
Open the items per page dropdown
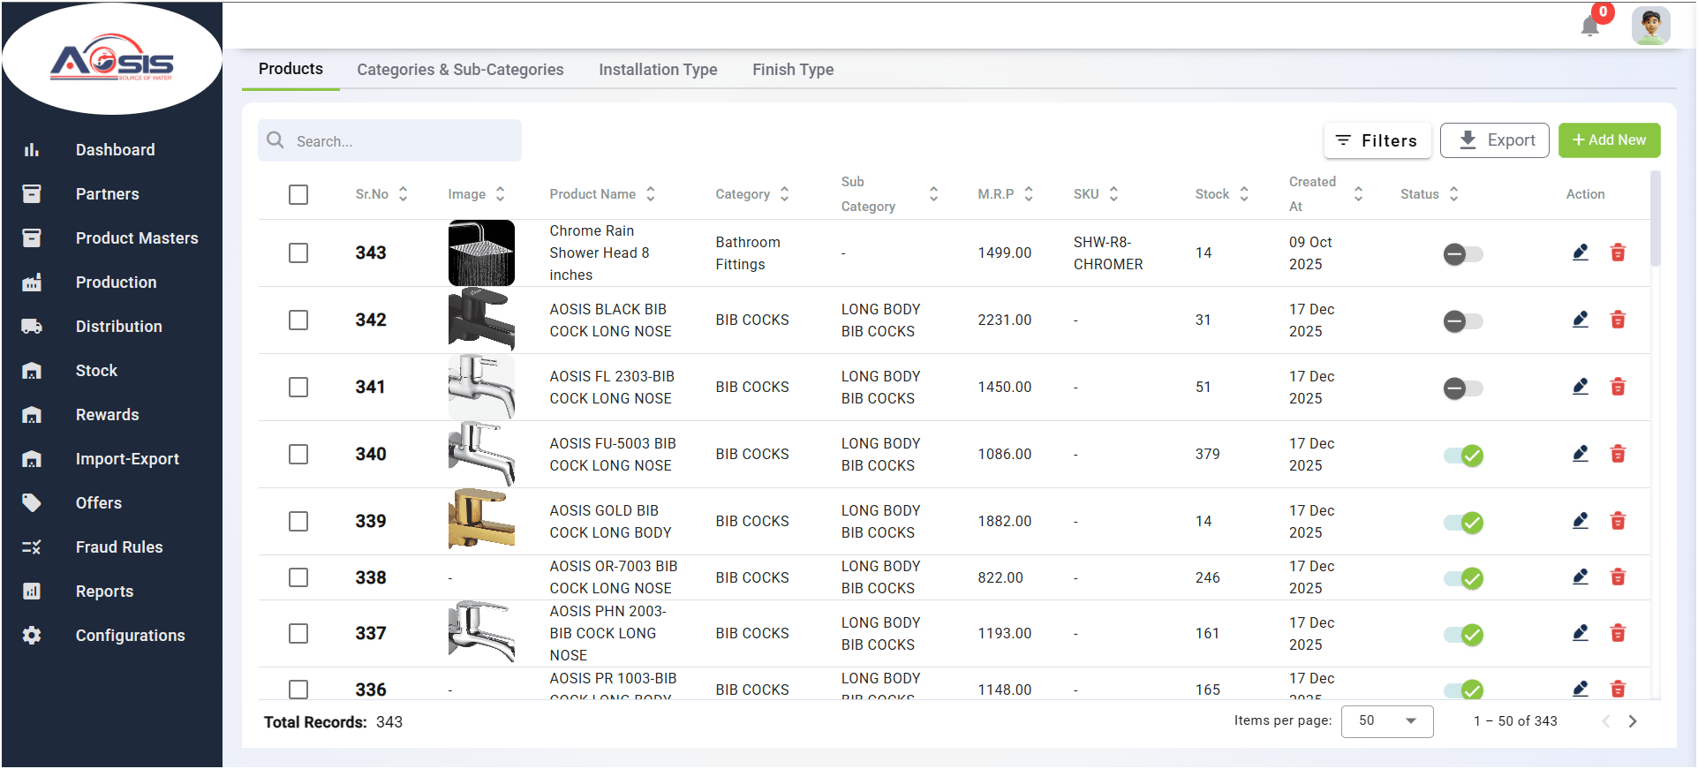1386,721
